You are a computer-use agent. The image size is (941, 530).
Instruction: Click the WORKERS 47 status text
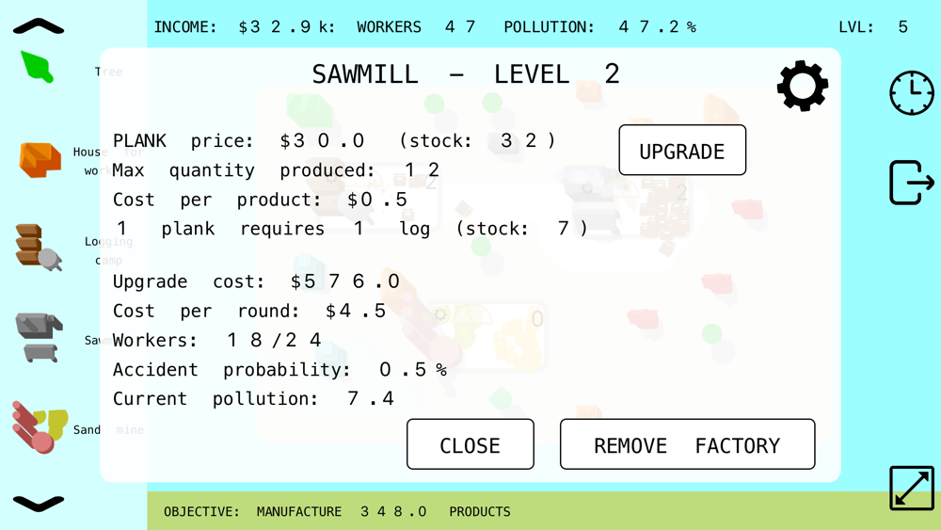click(417, 27)
